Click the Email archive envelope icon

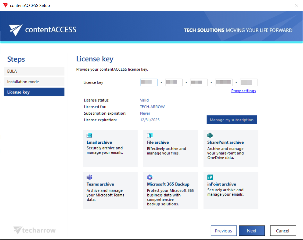[x=89, y=136]
